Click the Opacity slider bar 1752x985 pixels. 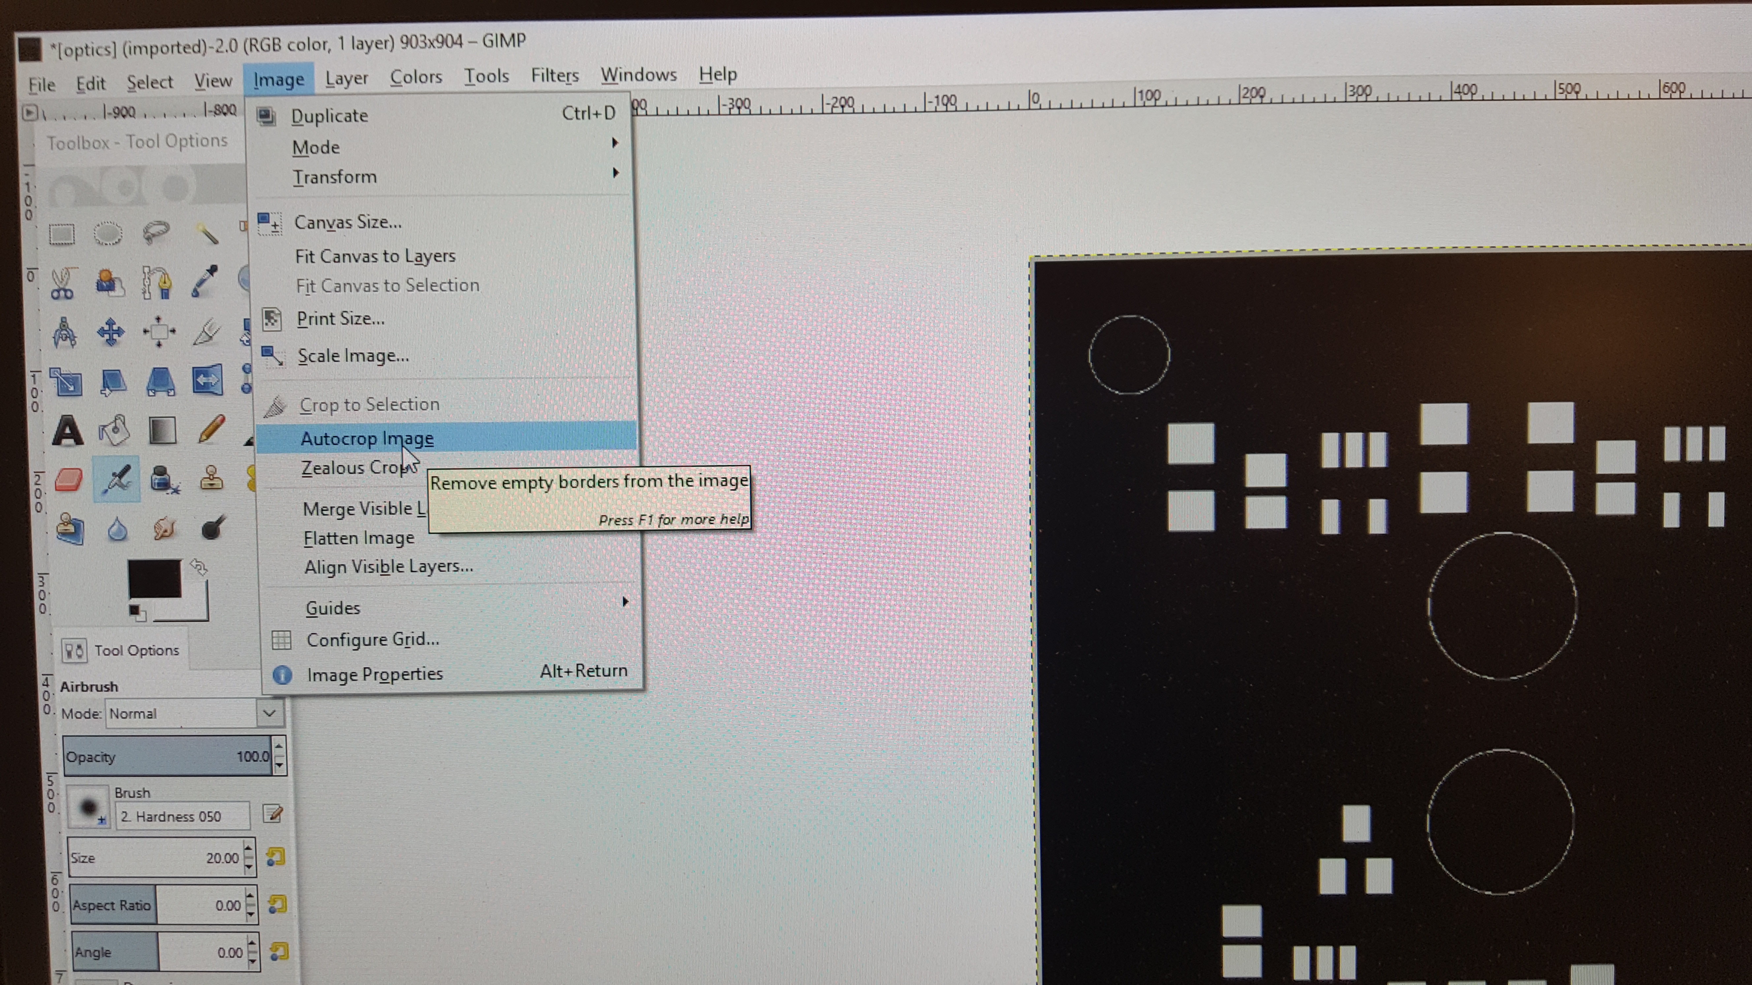[x=168, y=756]
